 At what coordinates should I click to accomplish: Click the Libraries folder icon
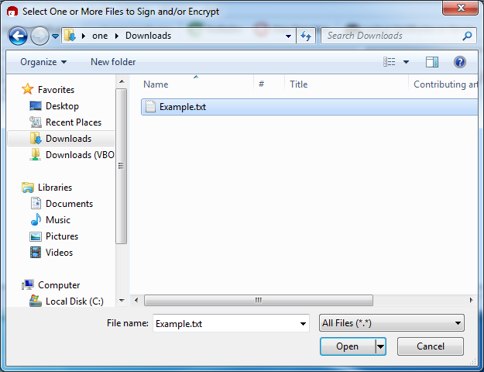(x=27, y=188)
